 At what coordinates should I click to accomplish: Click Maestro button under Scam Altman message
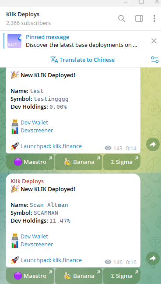pos(30,276)
